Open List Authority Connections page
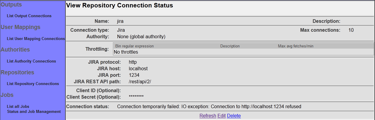Viewport: 375px width, 120px height. (31, 61)
